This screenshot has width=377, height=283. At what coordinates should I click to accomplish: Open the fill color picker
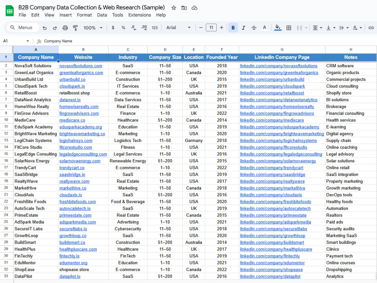point(278,28)
